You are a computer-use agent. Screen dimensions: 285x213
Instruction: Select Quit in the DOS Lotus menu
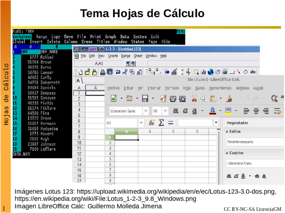155,37
